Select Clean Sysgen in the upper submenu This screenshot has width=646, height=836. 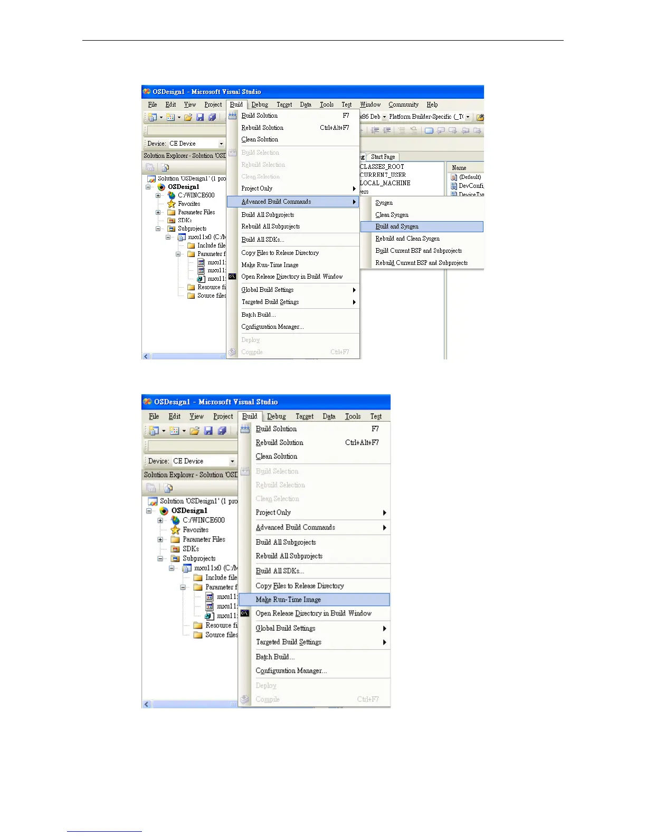[x=392, y=215]
